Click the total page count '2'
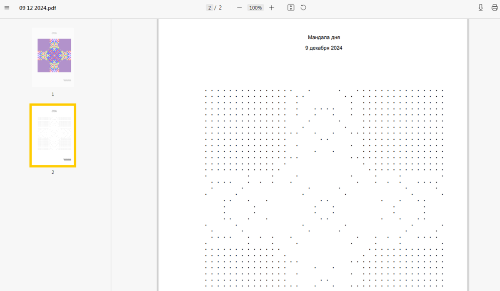The image size is (500, 291). (x=220, y=8)
